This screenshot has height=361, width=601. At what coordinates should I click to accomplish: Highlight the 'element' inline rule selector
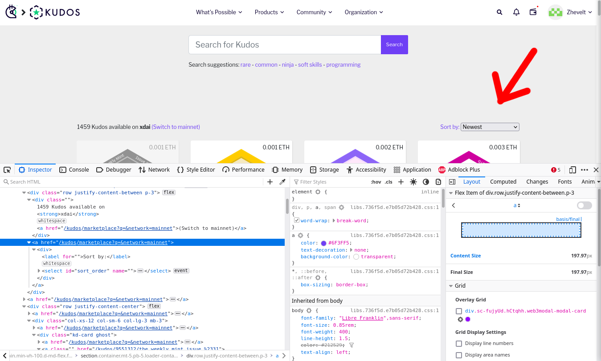tap(318, 192)
